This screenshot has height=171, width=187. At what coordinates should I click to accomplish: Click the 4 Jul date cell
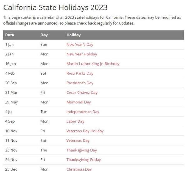click(x=9, y=112)
